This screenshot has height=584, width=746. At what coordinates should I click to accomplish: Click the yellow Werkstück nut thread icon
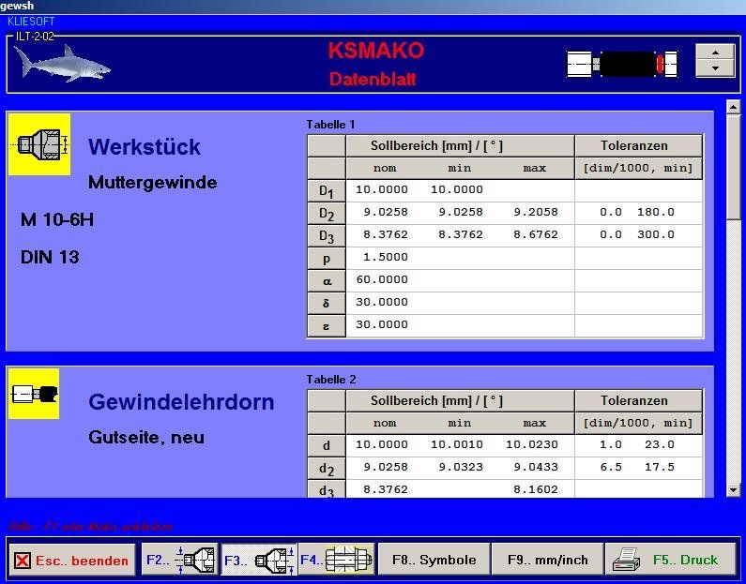pyautogui.click(x=39, y=144)
